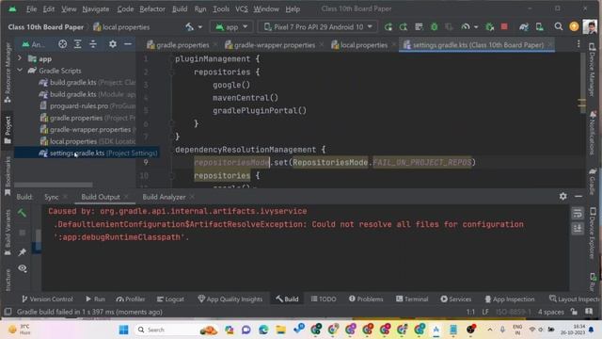Fold the pluginManagement repositories block

(x=172, y=72)
